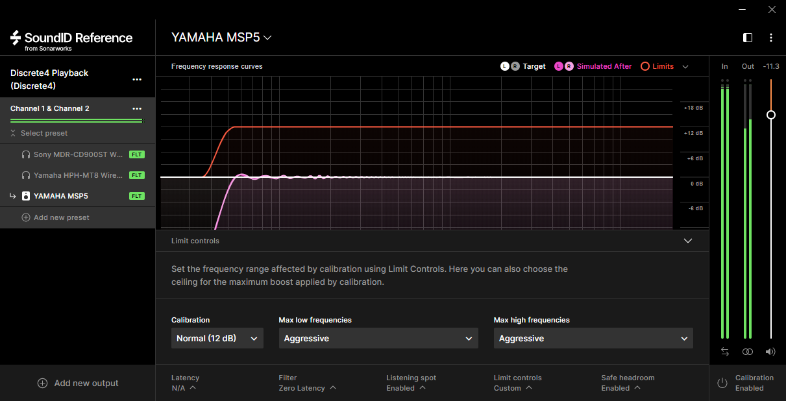This screenshot has width=786, height=401.
Task: Click the speaker icon beside YAMAHA MSP5 preset
Action: coord(26,196)
